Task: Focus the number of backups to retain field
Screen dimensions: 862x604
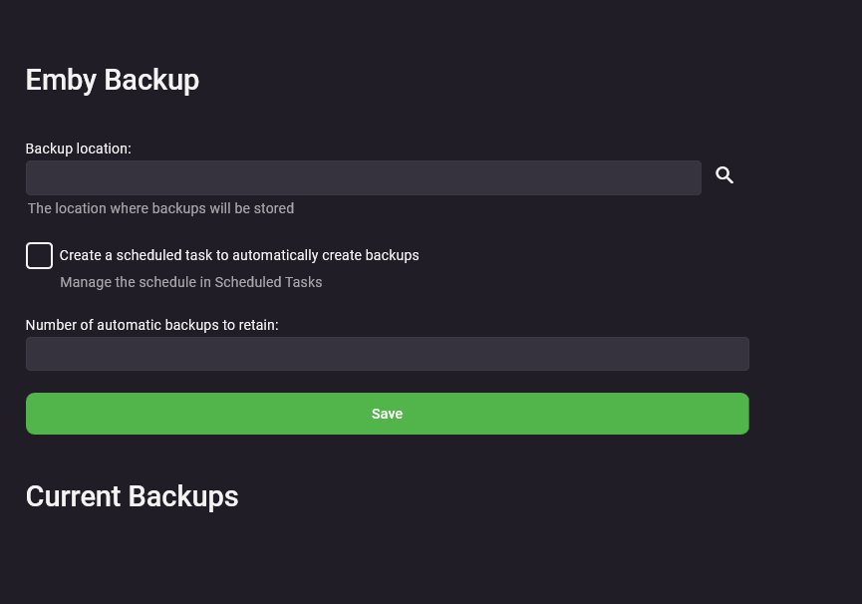Action: click(387, 354)
